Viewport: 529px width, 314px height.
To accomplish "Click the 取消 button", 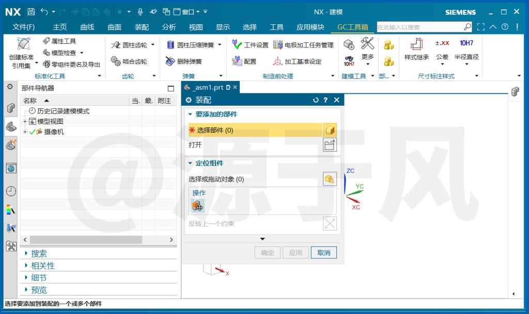I will pos(324,253).
